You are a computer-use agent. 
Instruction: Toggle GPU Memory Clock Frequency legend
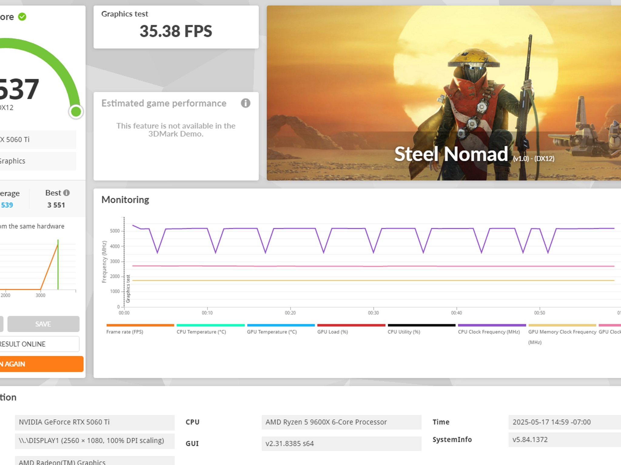tap(562, 332)
